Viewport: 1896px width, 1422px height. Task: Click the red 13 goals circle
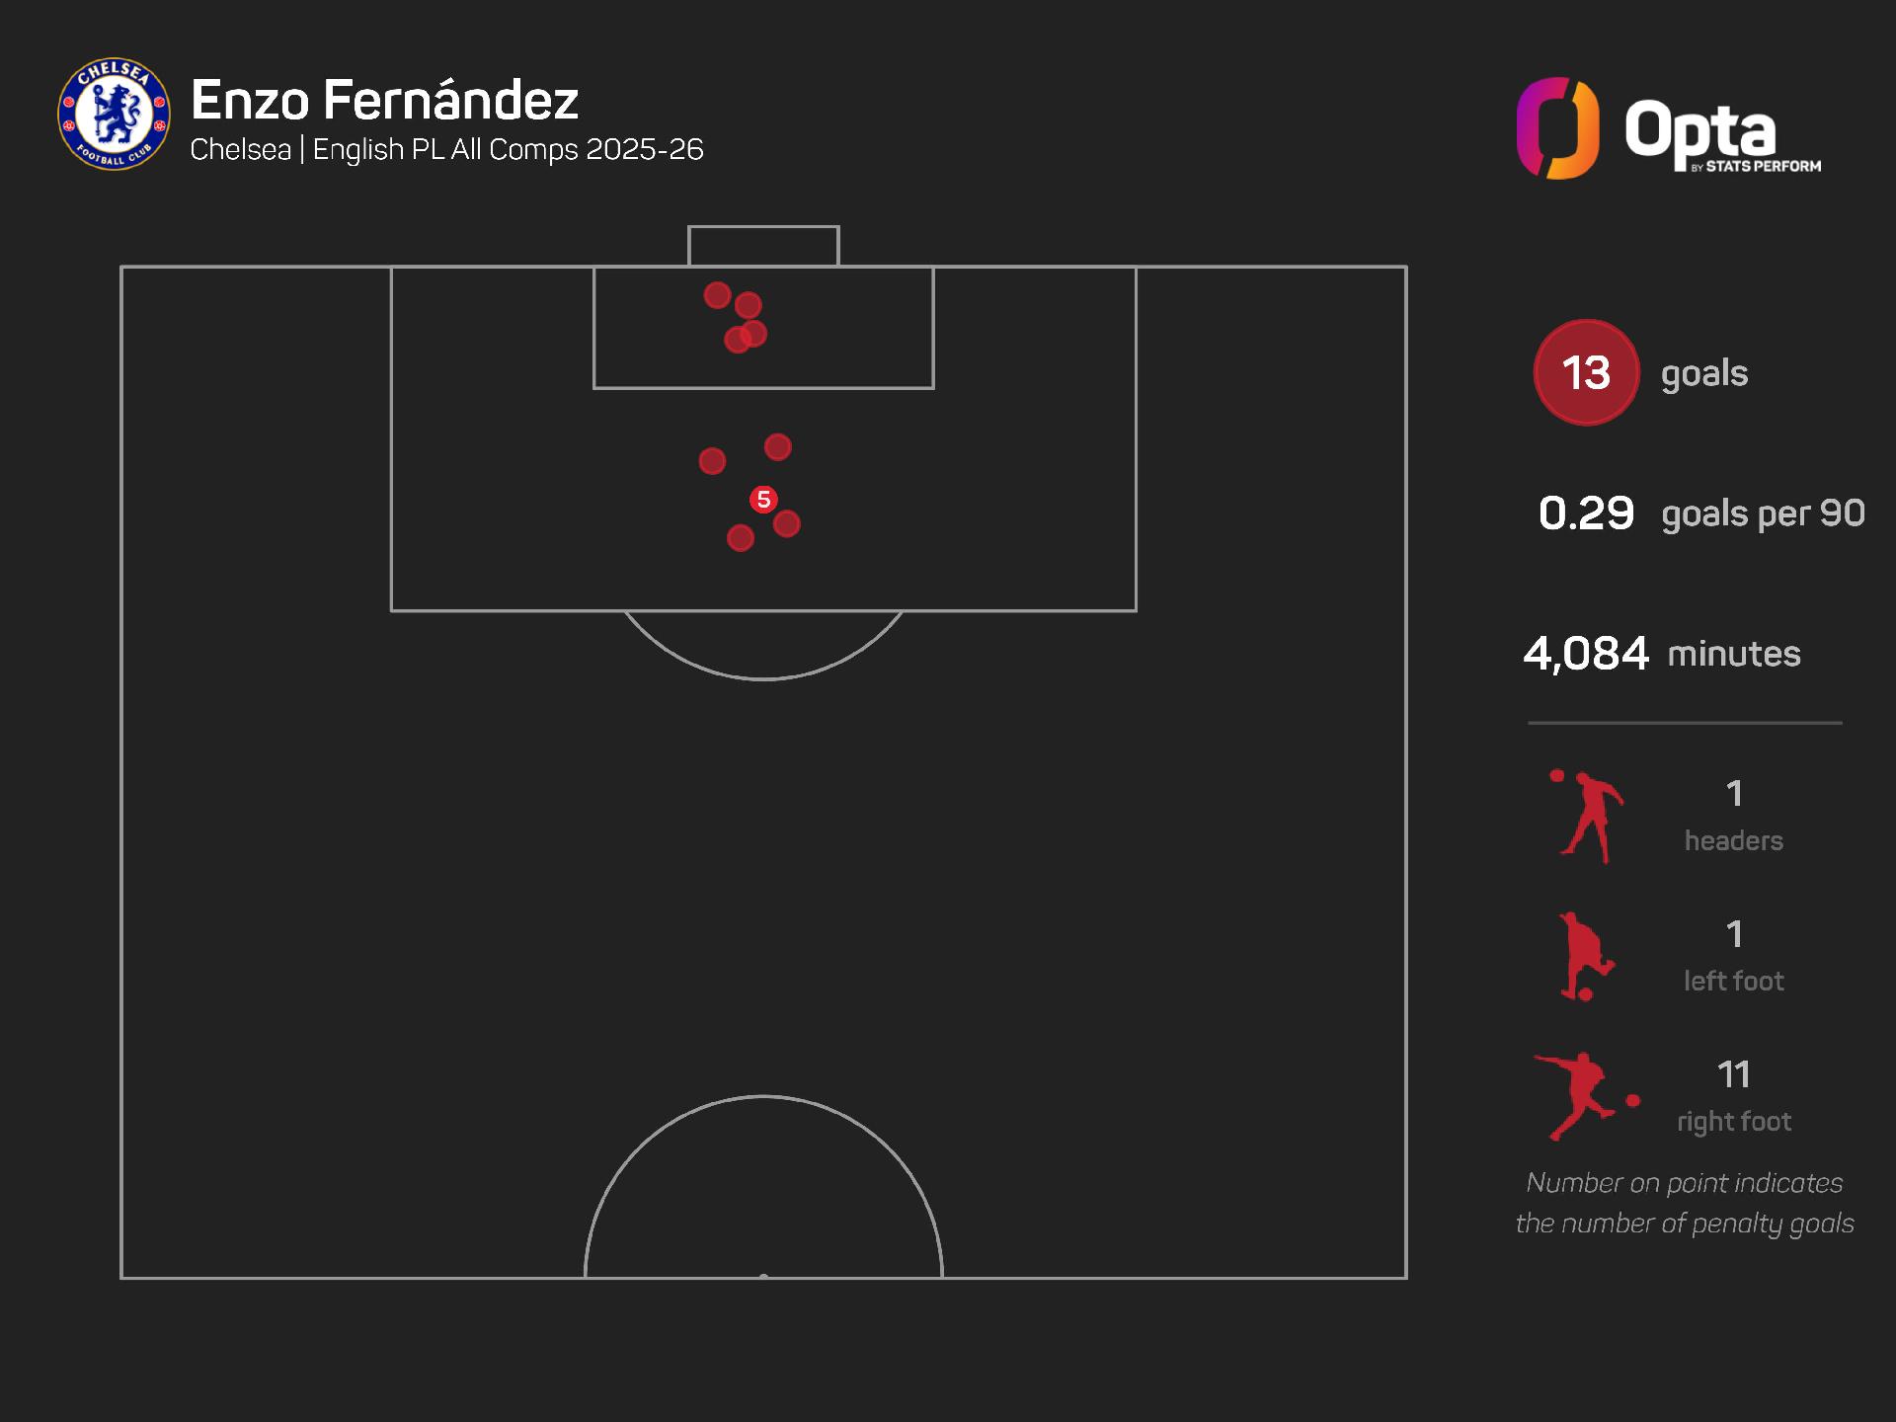[1586, 372]
